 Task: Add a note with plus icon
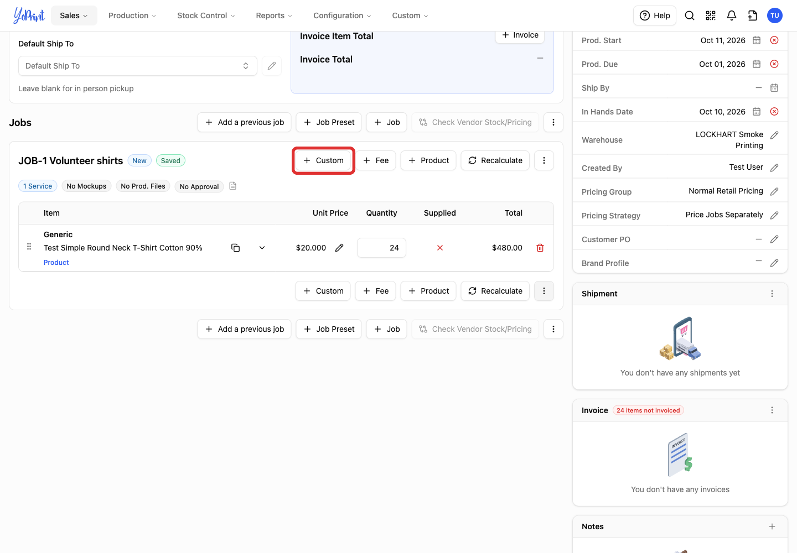point(772,526)
